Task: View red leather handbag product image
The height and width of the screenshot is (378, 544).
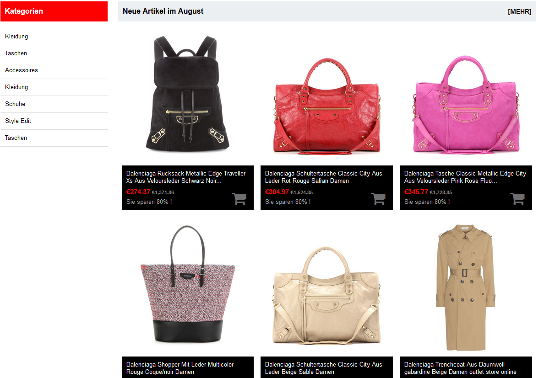Action: click(327, 106)
